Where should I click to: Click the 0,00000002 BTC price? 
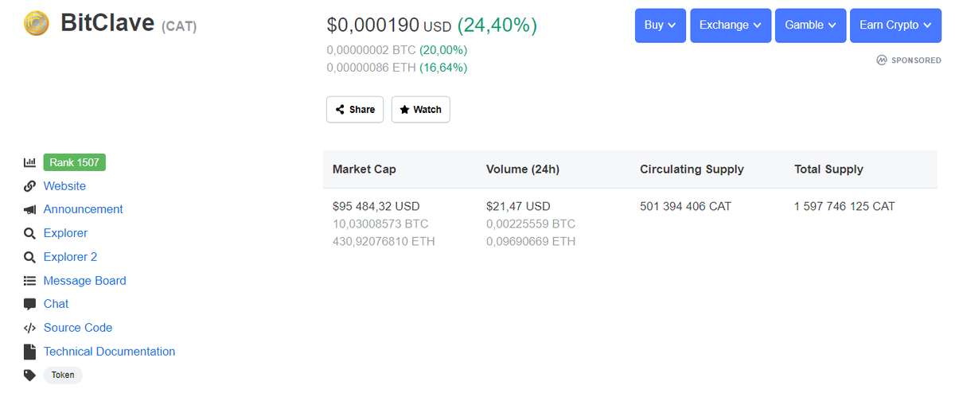click(x=371, y=50)
